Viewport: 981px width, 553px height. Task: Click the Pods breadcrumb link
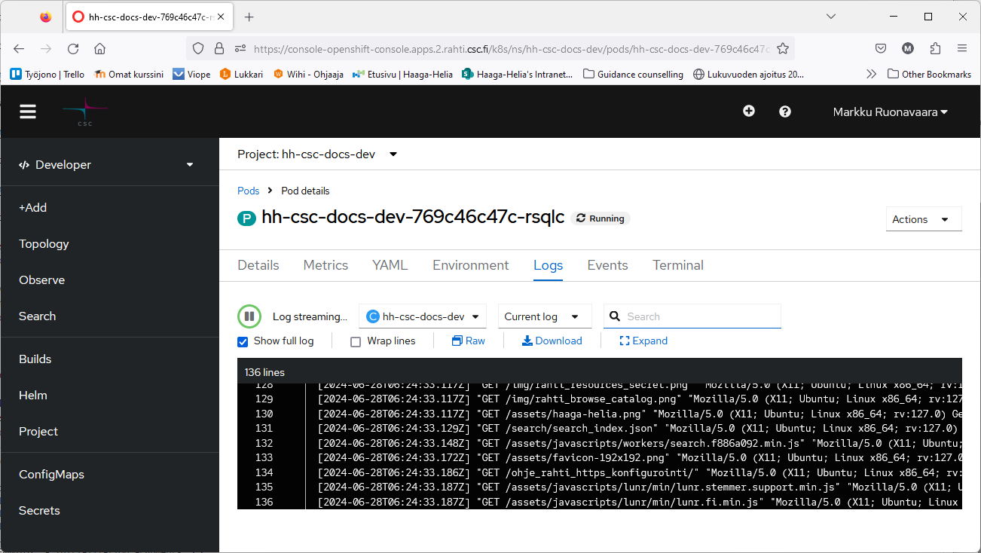[248, 191]
